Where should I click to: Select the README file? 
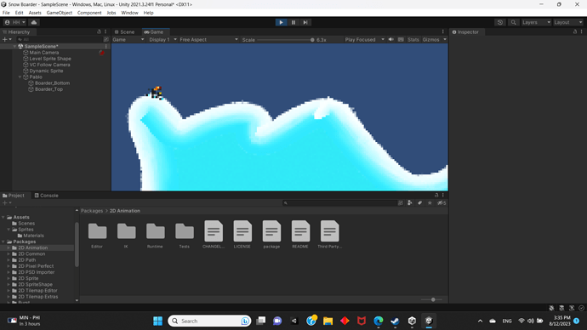[300, 235]
